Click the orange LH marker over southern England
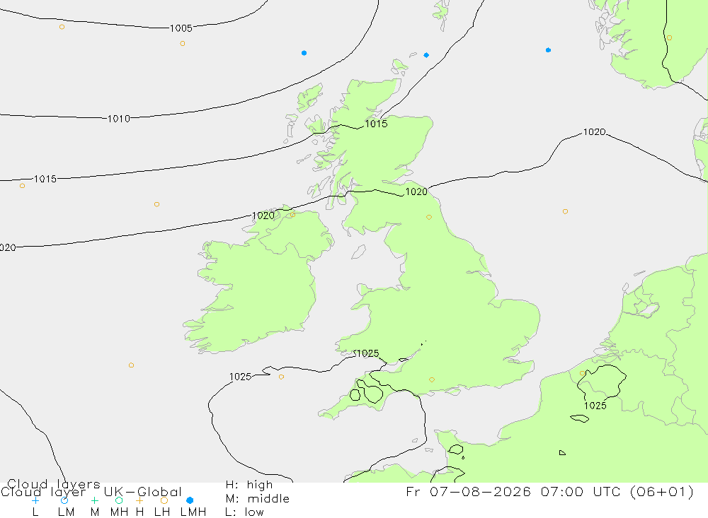Screen dimensions: 708x518 tap(432, 380)
